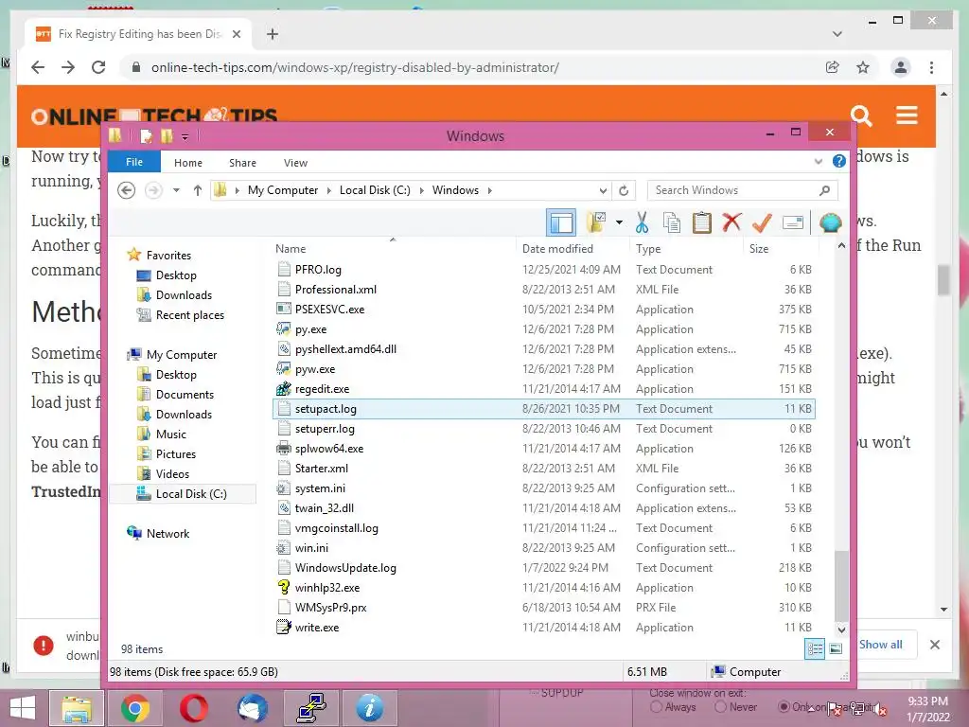The image size is (969, 727).
Task: Reload the Chrome page
Action: pyautogui.click(x=98, y=67)
